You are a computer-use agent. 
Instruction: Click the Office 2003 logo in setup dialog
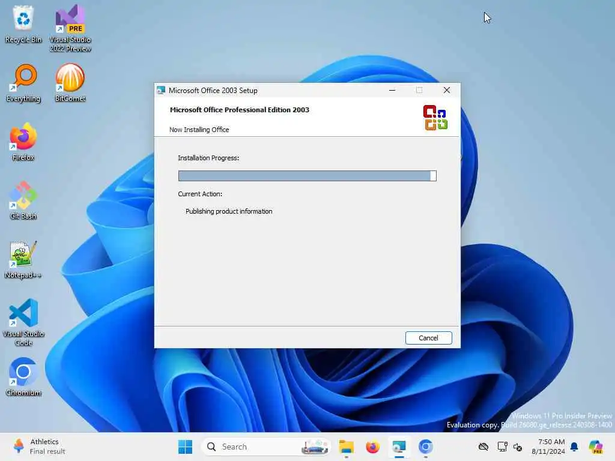click(x=435, y=118)
